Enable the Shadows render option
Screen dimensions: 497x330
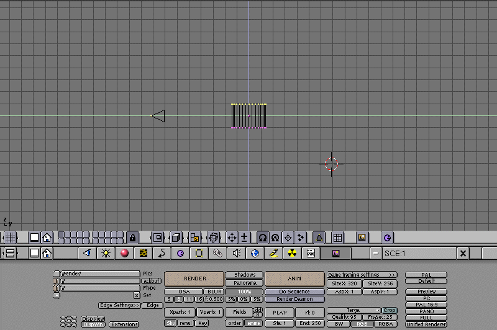point(244,275)
